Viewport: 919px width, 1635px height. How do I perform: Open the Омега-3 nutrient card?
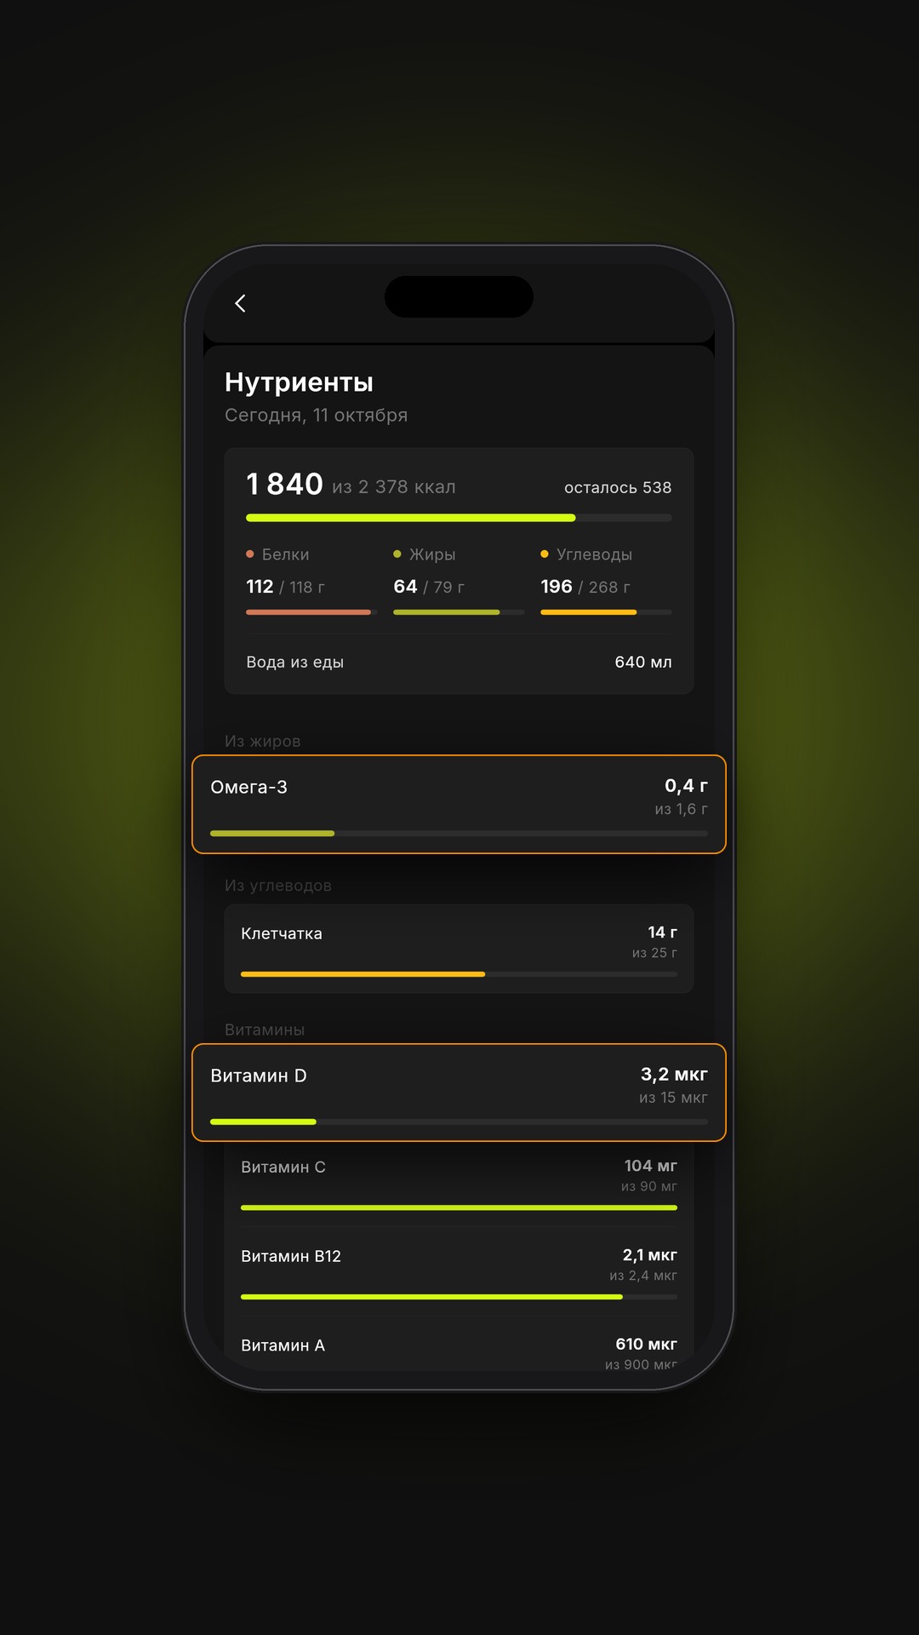click(x=459, y=804)
